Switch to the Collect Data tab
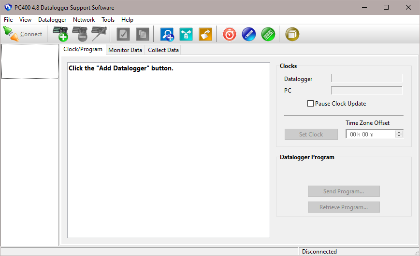This screenshot has height=256, width=420. click(x=163, y=50)
